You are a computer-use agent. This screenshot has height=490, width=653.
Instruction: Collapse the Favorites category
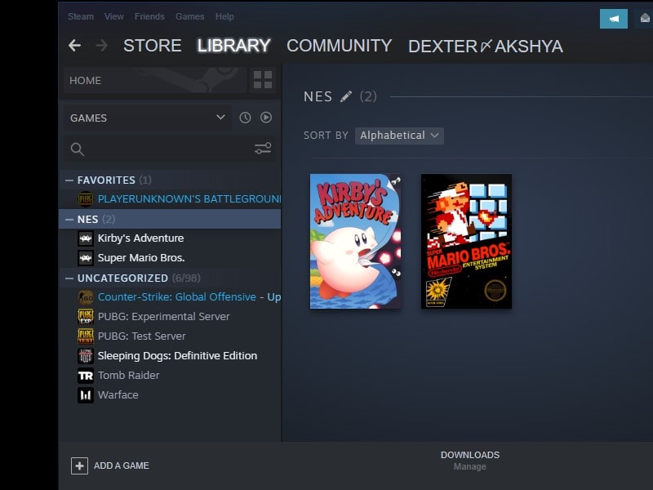69,180
